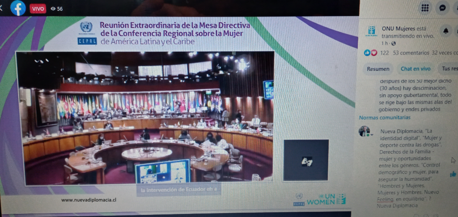
Task: Click the VIVO live badge
Action: pyautogui.click(x=38, y=8)
